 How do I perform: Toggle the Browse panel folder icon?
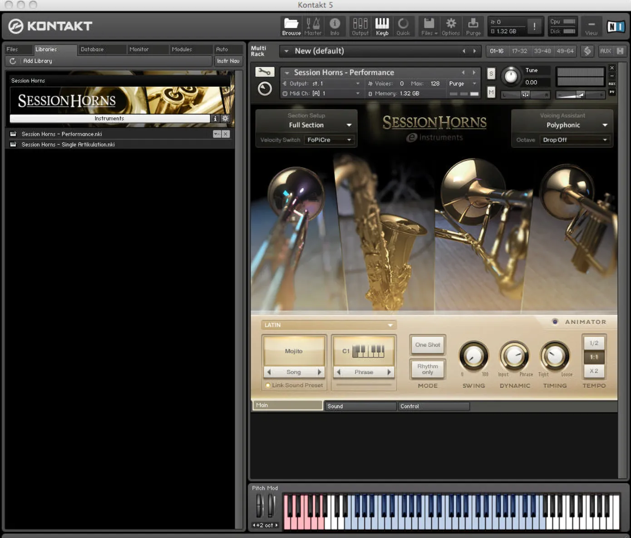pyautogui.click(x=291, y=26)
